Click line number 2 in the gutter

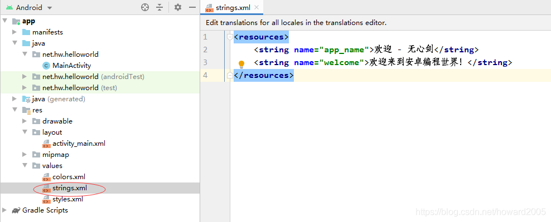[x=205, y=50]
